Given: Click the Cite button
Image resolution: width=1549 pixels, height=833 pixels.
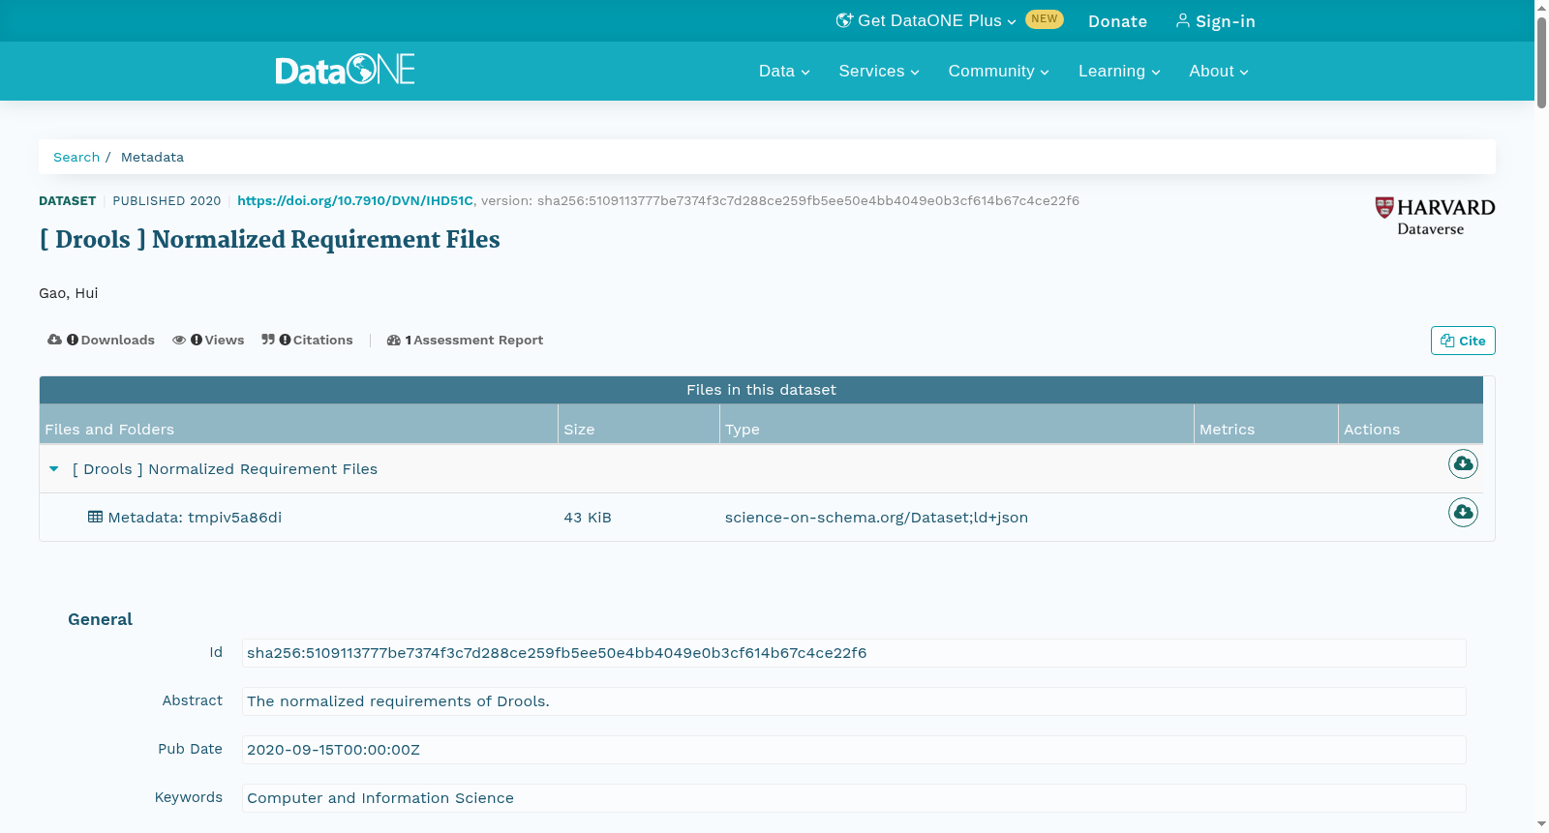Looking at the screenshot, I should pyautogui.click(x=1463, y=341).
